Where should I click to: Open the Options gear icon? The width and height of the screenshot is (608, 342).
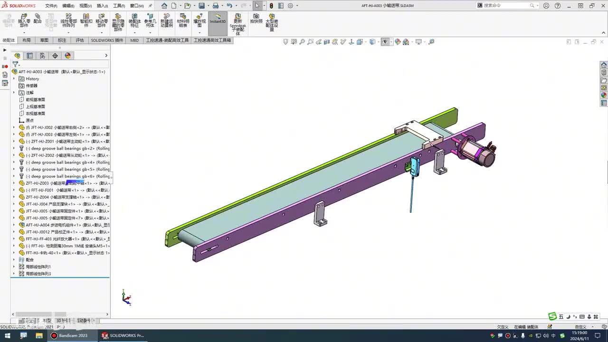(x=290, y=6)
